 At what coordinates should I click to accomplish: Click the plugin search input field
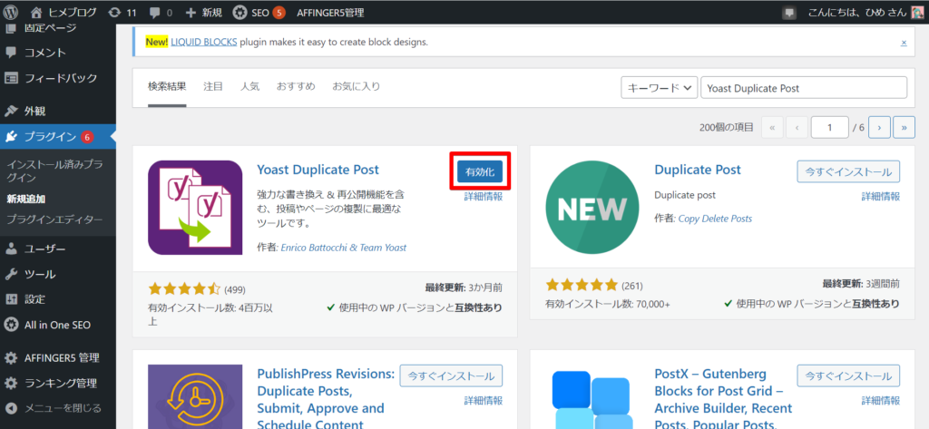pyautogui.click(x=804, y=88)
